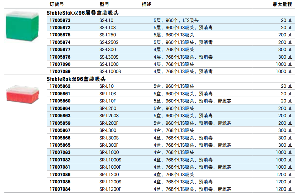
Task: Click model SR-L300S
Action: pos(109,138)
